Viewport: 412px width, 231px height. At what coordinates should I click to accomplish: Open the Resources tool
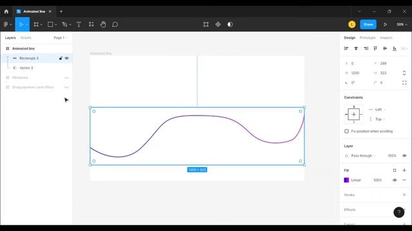(91, 24)
